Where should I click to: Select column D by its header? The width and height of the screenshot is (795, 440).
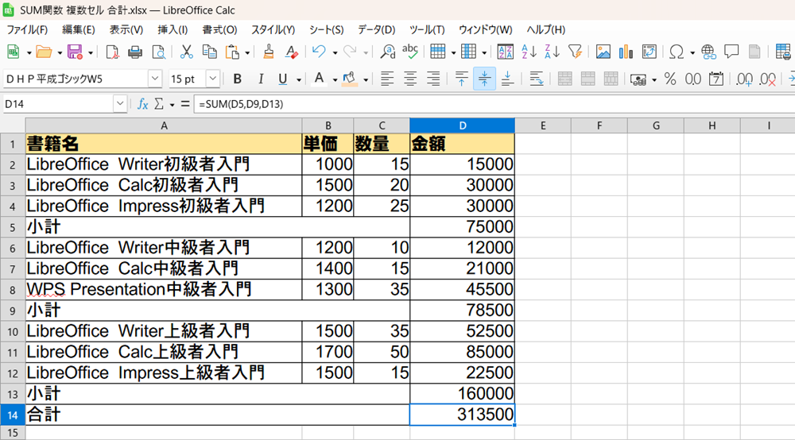[463, 125]
